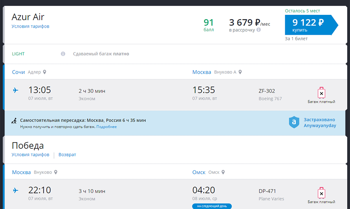Select the Plane Varies aircraft text
The image size is (350, 209).
271,199
